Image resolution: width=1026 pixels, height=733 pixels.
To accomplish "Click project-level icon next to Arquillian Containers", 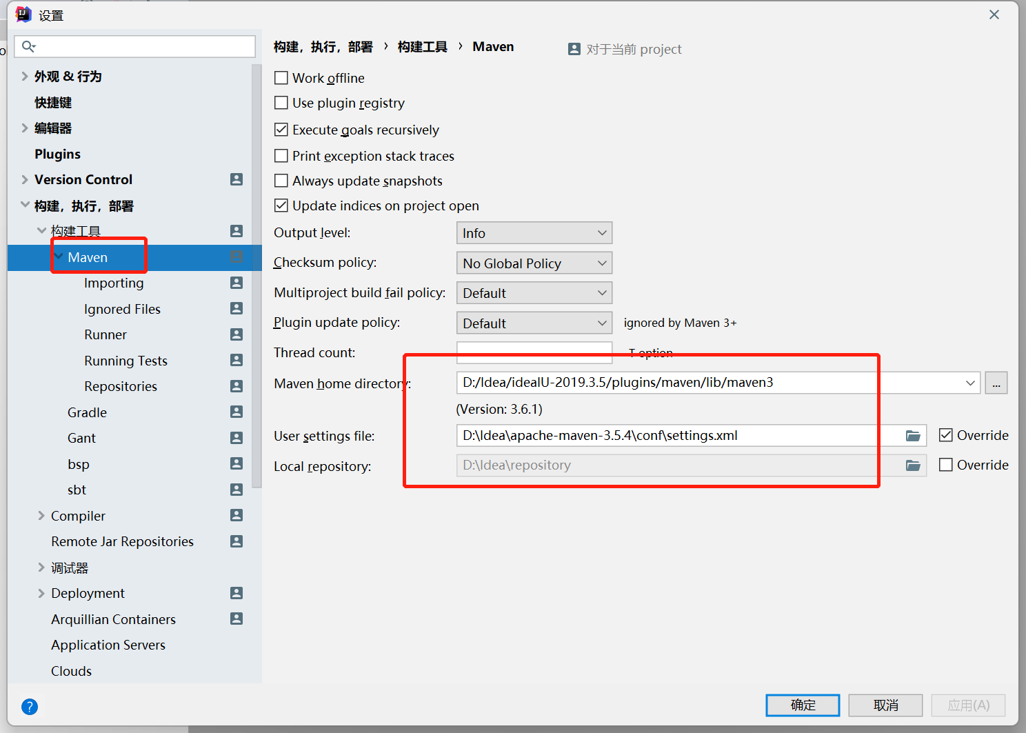I will 237,619.
